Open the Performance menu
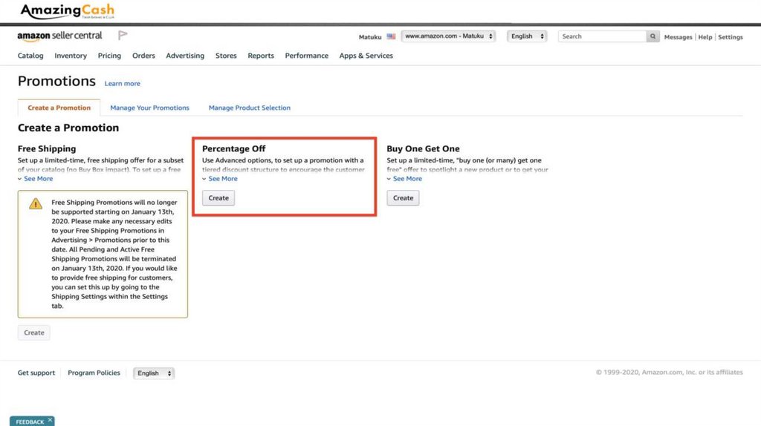 point(307,56)
